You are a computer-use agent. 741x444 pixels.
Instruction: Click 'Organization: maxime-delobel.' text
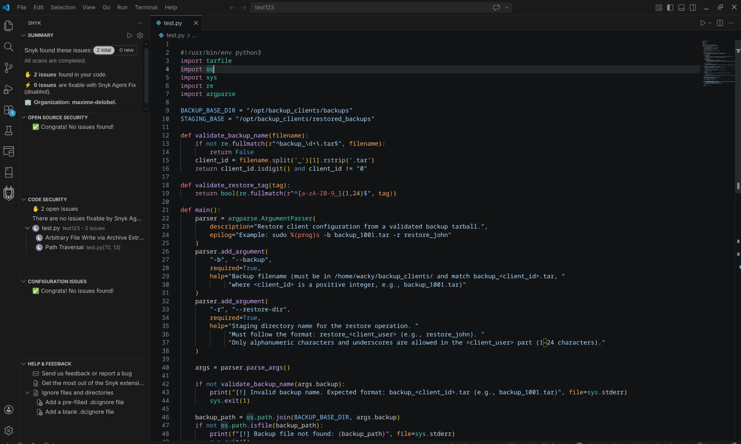coord(75,102)
